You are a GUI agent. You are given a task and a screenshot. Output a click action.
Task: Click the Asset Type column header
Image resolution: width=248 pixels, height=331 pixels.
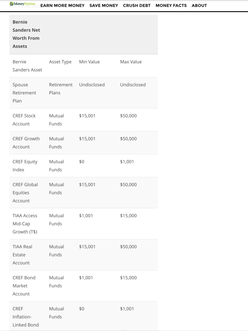point(60,62)
